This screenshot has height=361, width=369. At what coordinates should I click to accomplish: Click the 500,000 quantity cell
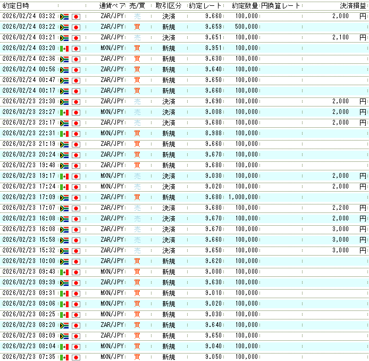click(x=246, y=27)
